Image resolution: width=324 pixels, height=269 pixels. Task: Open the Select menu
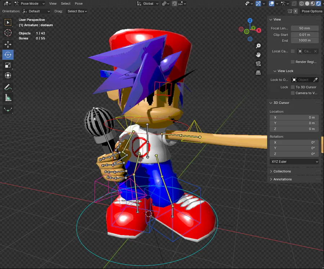[66, 4]
